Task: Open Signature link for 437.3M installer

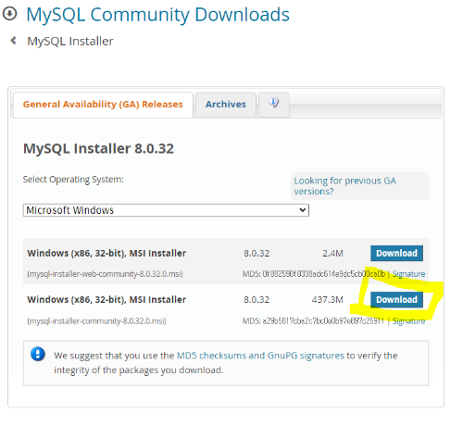Action: (x=408, y=321)
